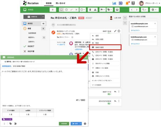Open the flag dropdown in toolbar
This screenshot has height=127, width=161.
(103, 10)
